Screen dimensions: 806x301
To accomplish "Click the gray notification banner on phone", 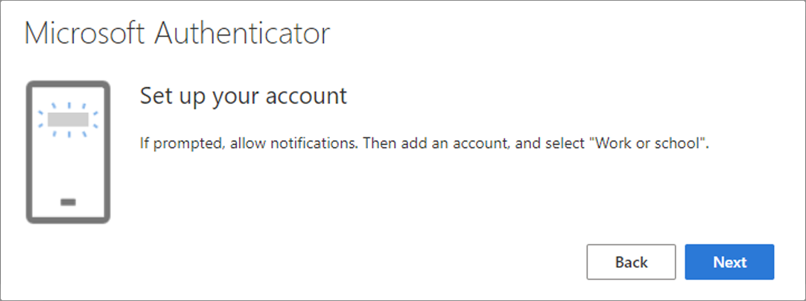I will pos(68,120).
